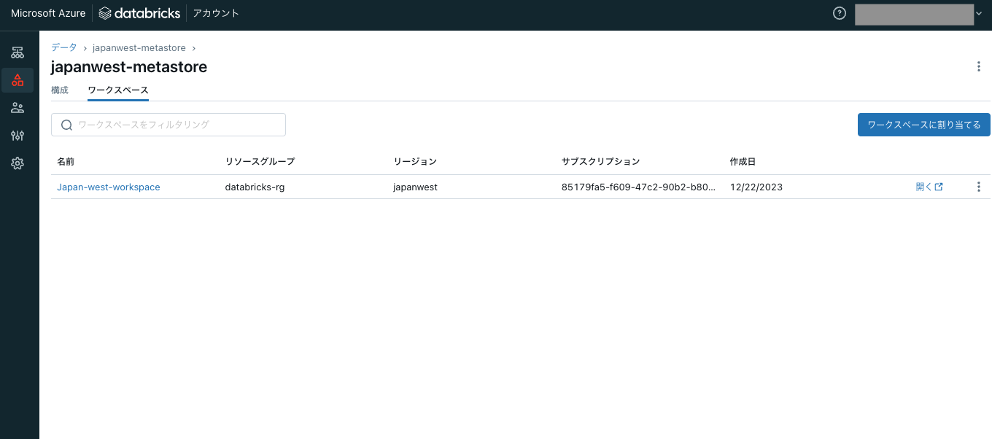
Task: Click ワークスペースに割り当てる button
Action: pyautogui.click(x=924, y=125)
